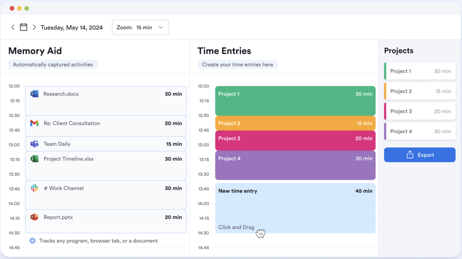The height and width of the screenshot is (259, 462).
Task: Click the New time entry block
Action: pyautogui.click(x=295, y=208)
